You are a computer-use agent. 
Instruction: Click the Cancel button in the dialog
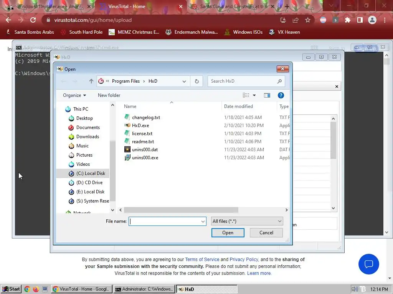[266, 233]
